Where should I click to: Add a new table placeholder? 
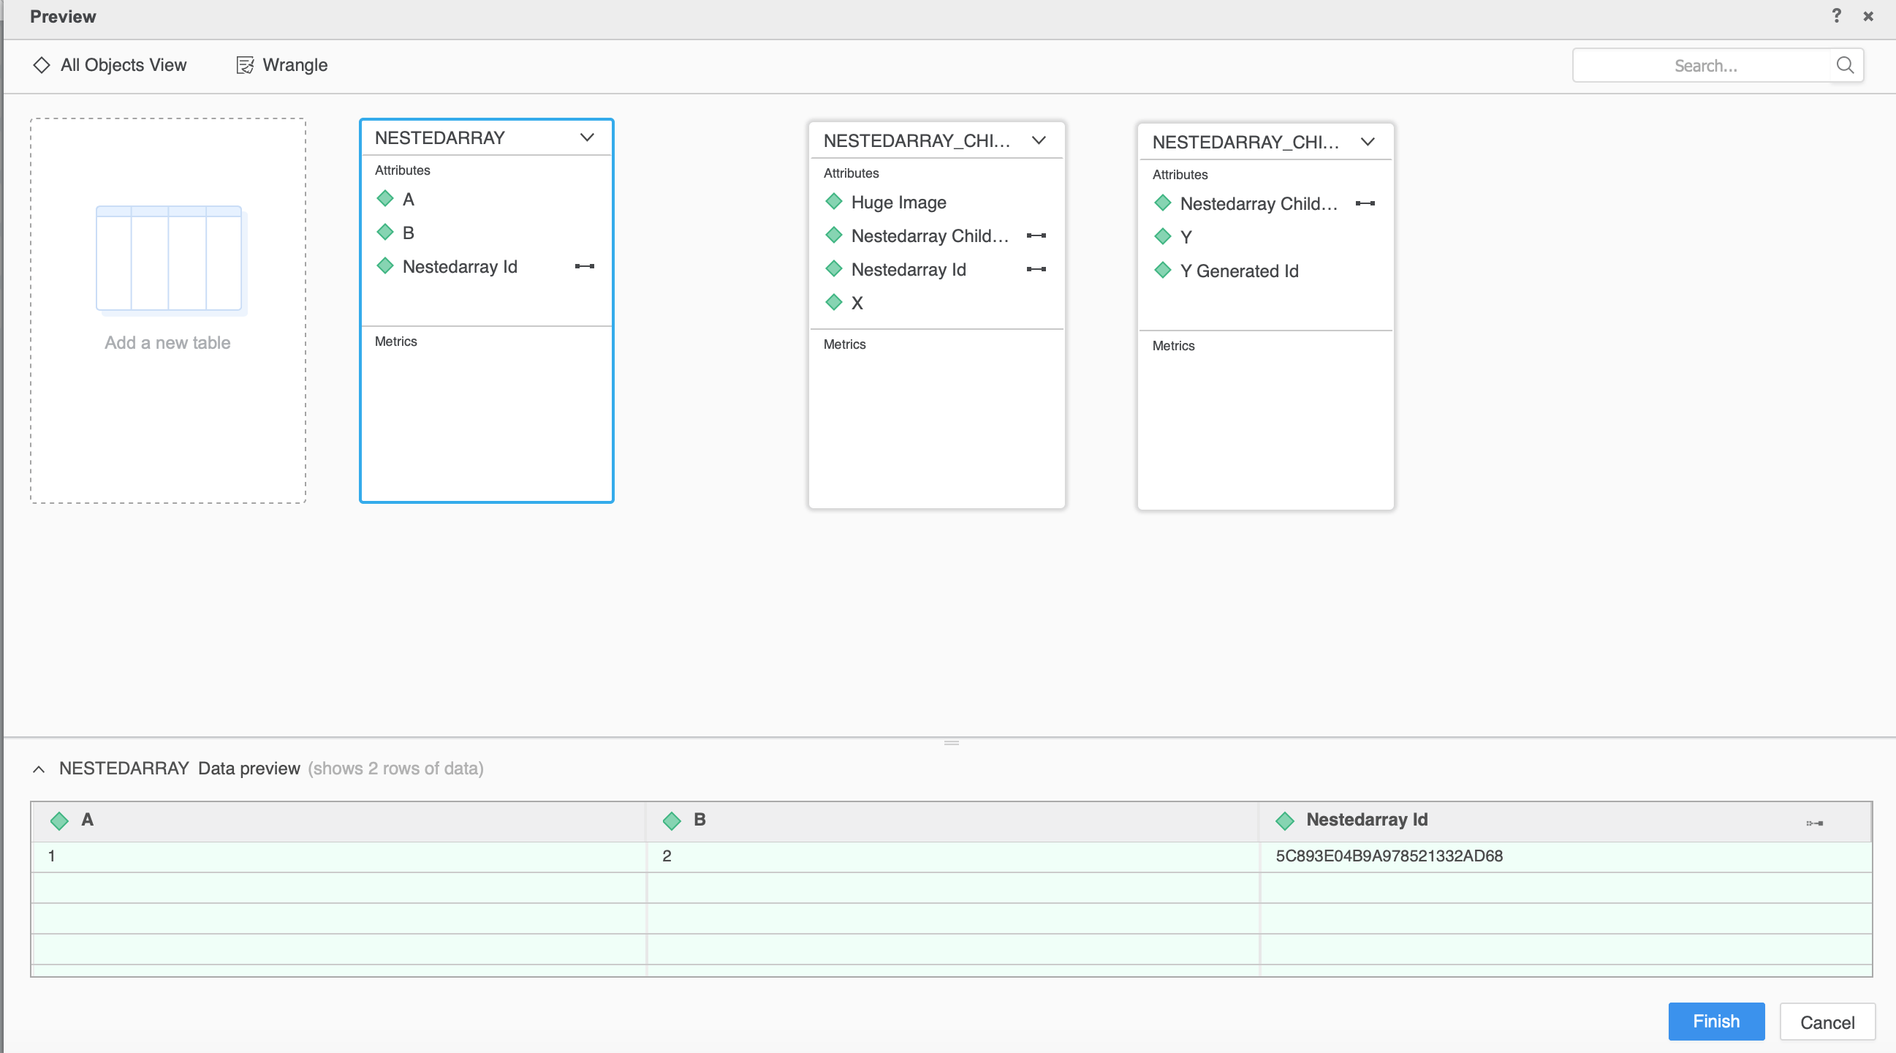pos(168,311)
